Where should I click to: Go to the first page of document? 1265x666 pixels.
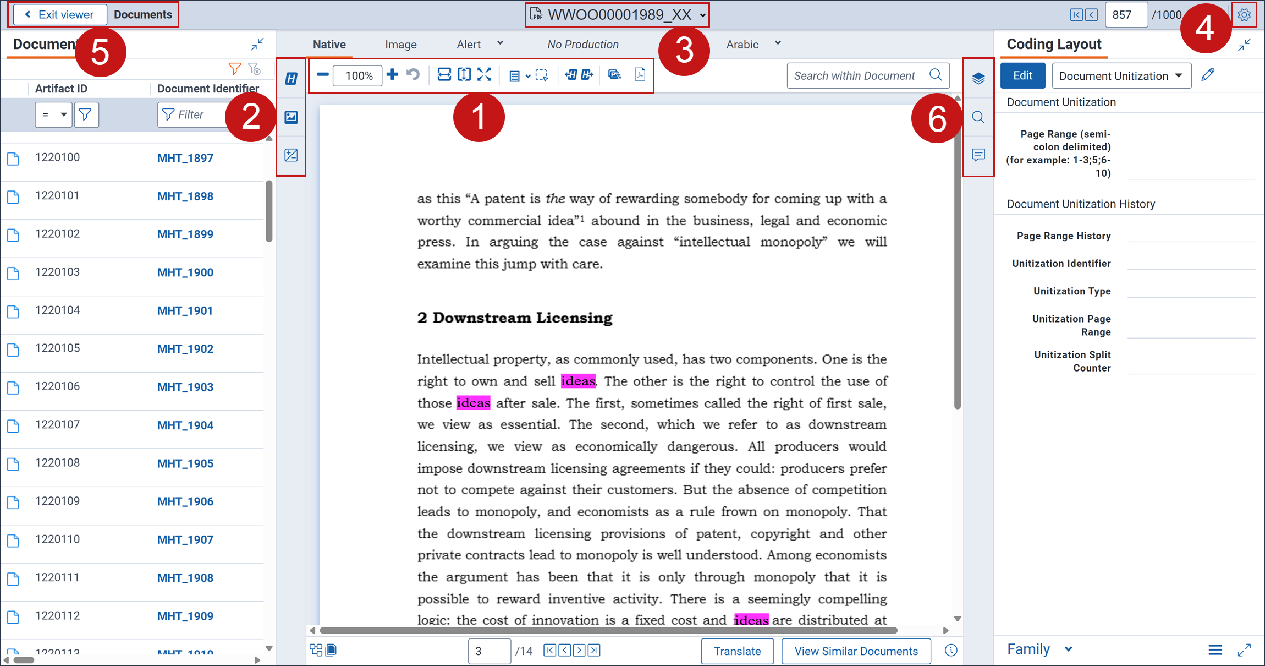pyautogui.click(x=549, y=651)
